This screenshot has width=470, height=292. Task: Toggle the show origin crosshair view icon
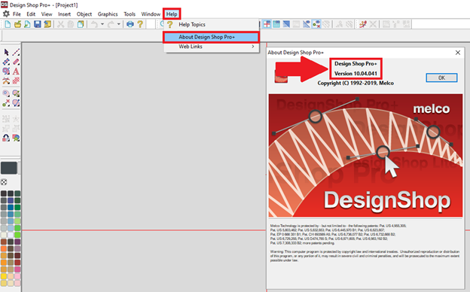[x=267, y=24]
